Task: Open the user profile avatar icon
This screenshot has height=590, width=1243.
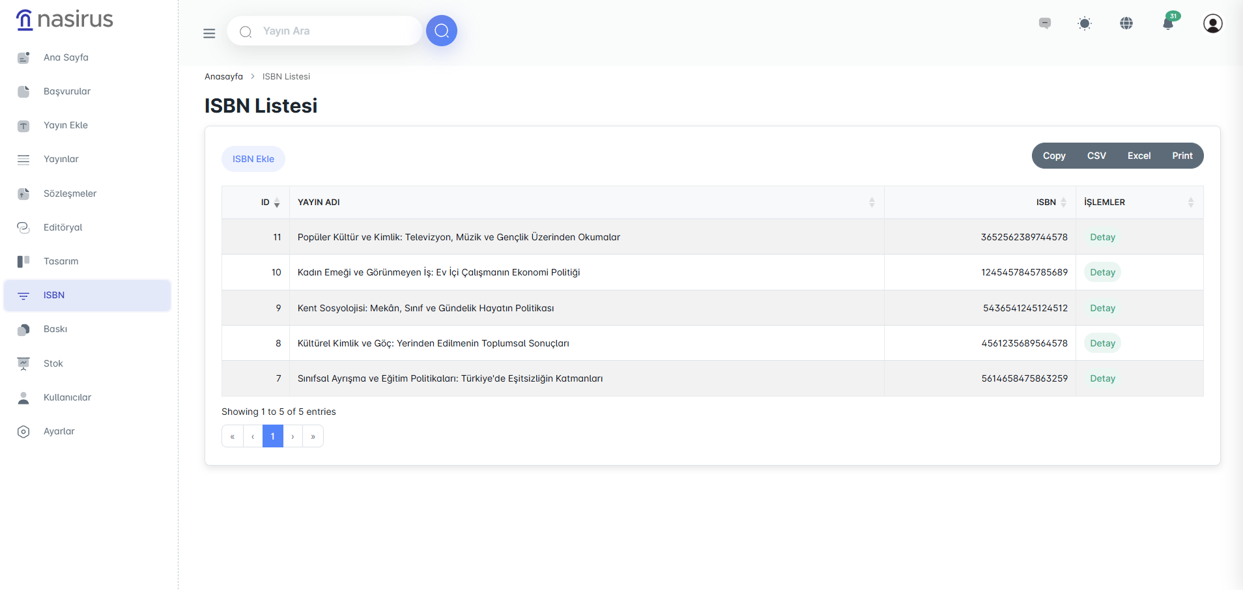Action: [1212, 23]
